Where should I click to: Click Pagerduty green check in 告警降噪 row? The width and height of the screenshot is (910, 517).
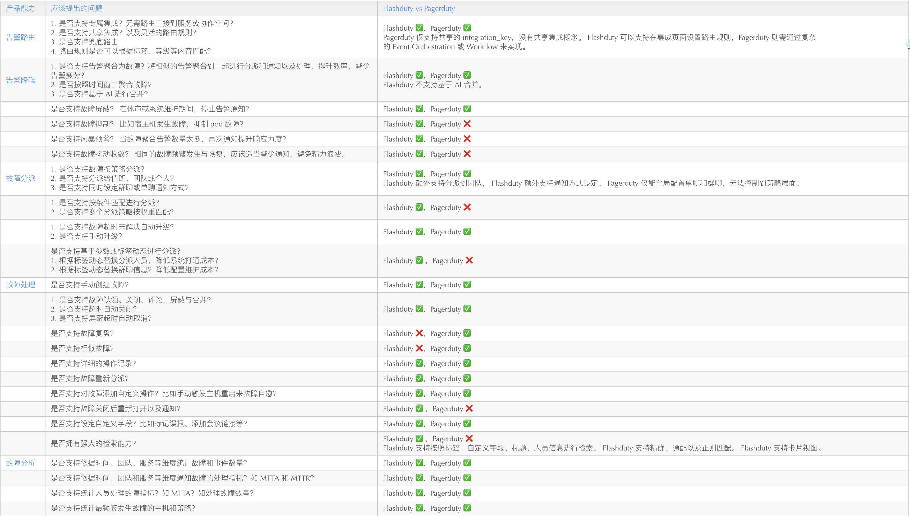467,75
